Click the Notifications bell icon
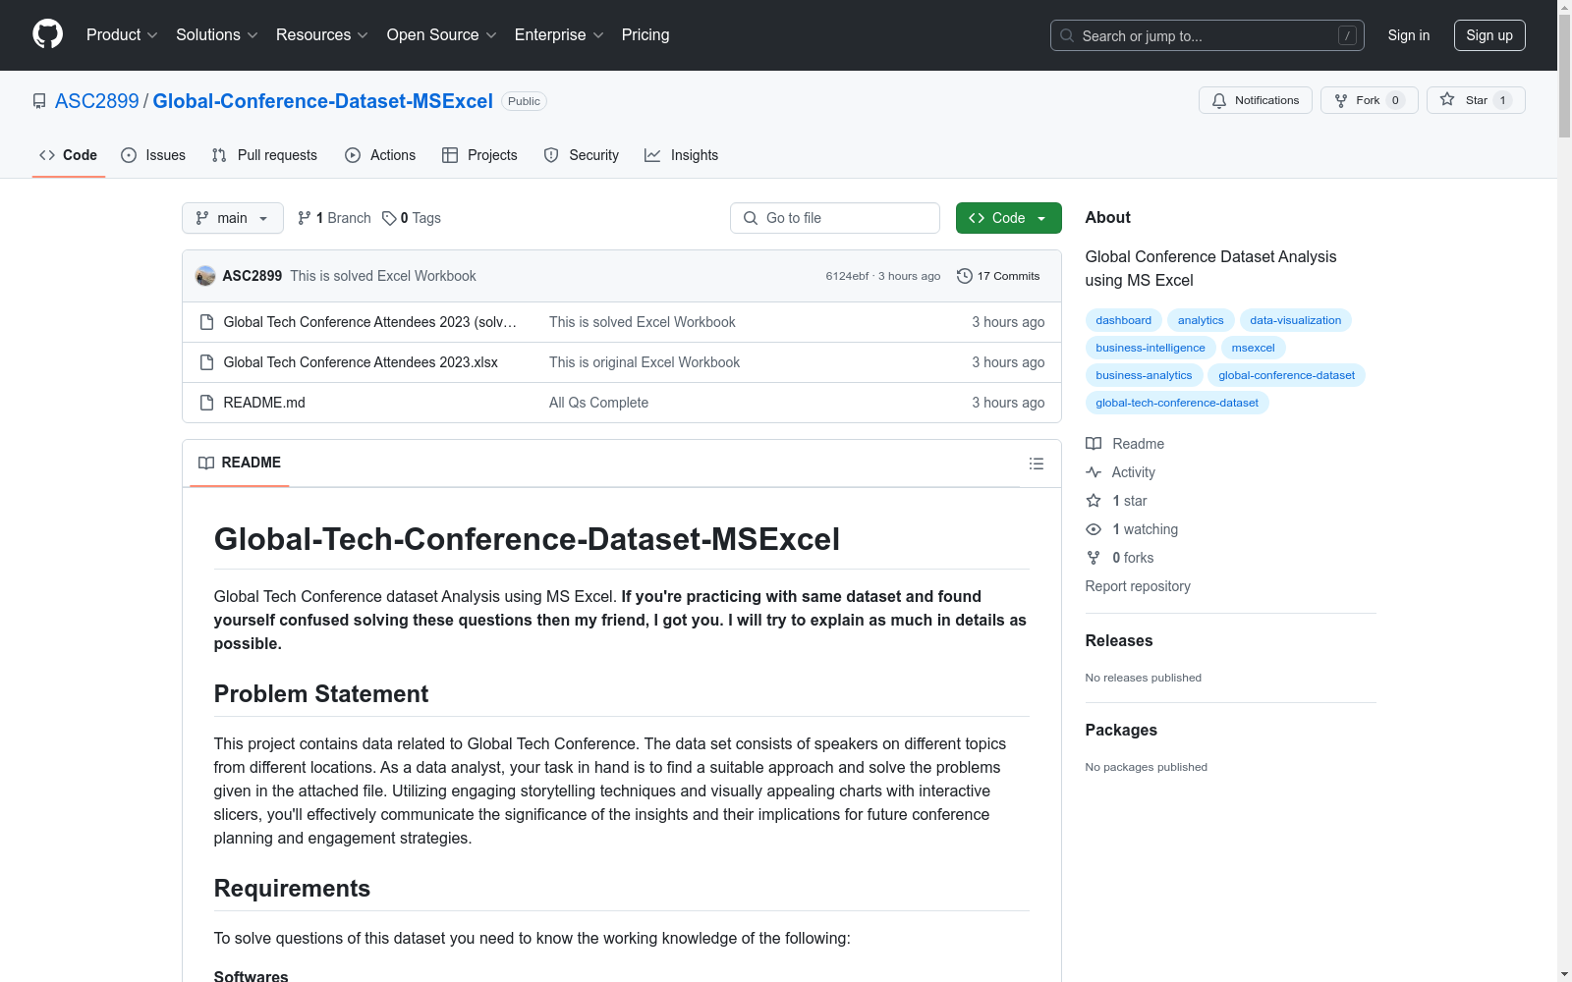1572x982 pixels. click(x=1219, y=100)
